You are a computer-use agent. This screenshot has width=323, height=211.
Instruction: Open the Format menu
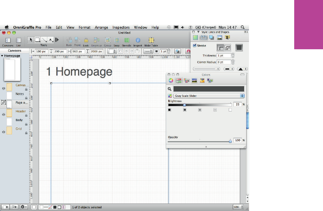84,27
